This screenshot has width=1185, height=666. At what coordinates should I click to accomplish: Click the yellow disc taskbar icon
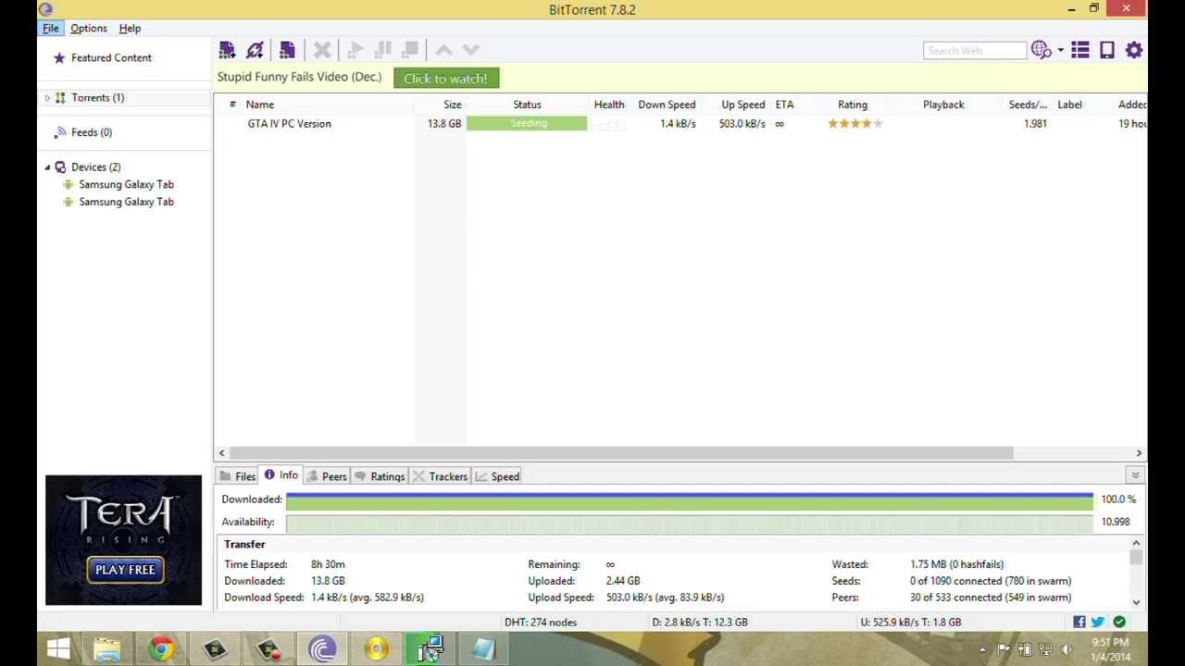pos(377,649)
